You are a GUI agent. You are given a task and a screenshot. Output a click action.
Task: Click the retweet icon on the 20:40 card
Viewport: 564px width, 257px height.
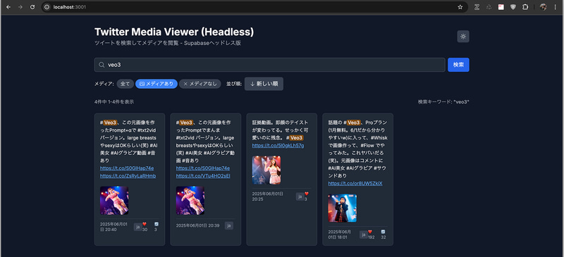(157, 224)
